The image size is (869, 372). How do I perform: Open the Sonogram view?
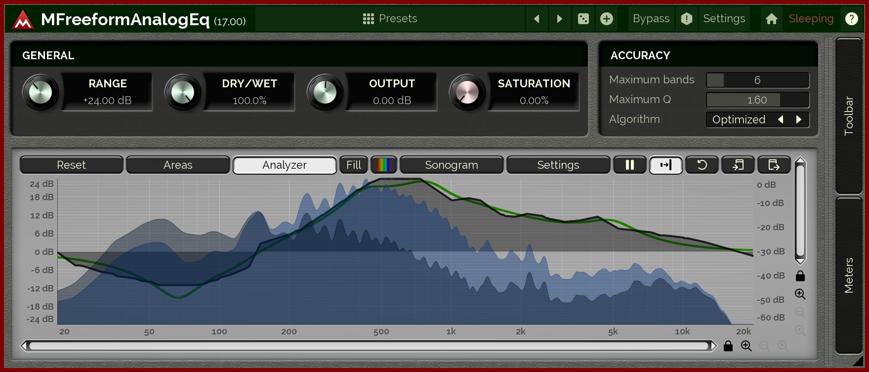pyautogui.click(x=451, y=165)
